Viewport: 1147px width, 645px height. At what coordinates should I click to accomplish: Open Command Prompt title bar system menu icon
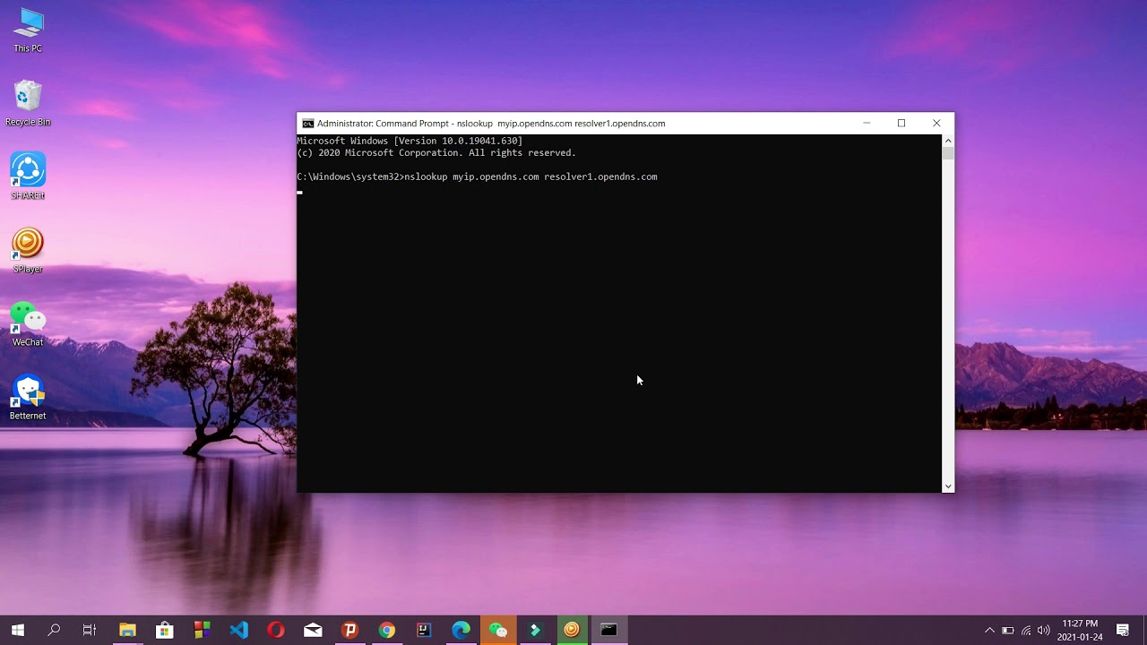(307, 124)
